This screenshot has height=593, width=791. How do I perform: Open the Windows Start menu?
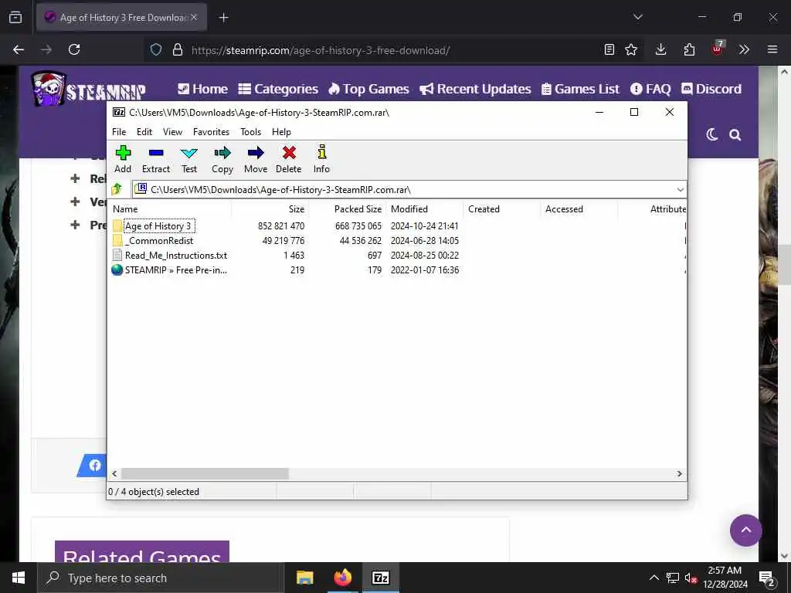click(19, 578)
